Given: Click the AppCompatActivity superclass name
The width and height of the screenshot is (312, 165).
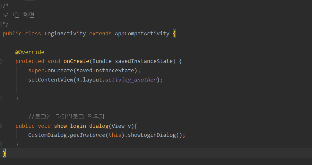Looking at the screenshot, I should [142, 33].
